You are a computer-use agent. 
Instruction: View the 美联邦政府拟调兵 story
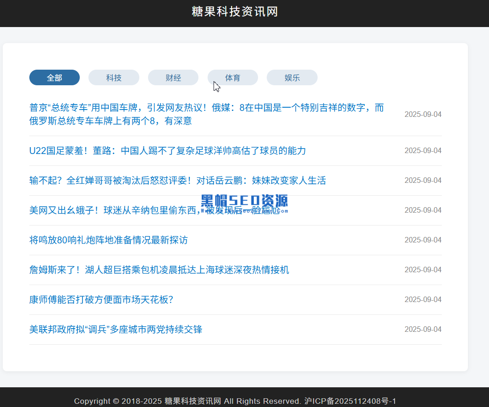pyautogui.click(x=115, y=329)
